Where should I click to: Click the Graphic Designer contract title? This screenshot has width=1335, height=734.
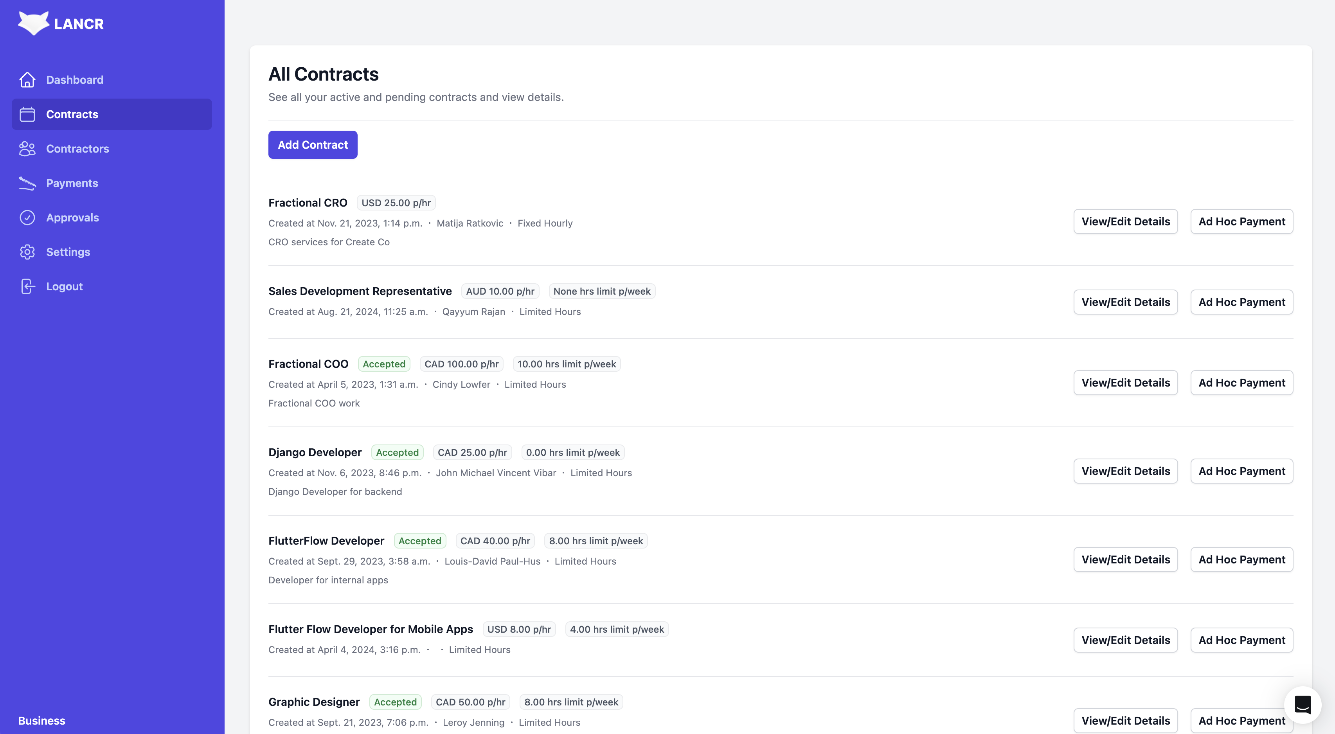coord(313,702)
